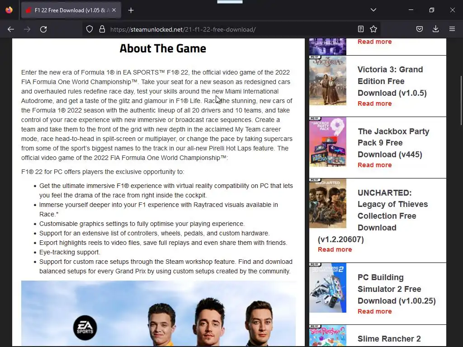Close the F1 22 Free Download tab
Image resolution: width=463 pixels, height=347 pixels.
click(114, 10)
